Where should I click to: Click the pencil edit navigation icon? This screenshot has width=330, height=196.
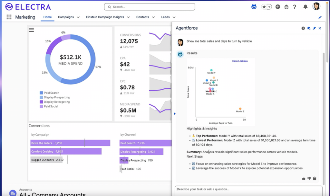coord(320,17)
